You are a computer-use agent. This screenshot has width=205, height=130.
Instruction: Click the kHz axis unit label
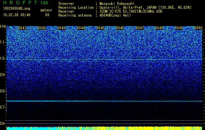pyautogui.click(x=3, y=26)
